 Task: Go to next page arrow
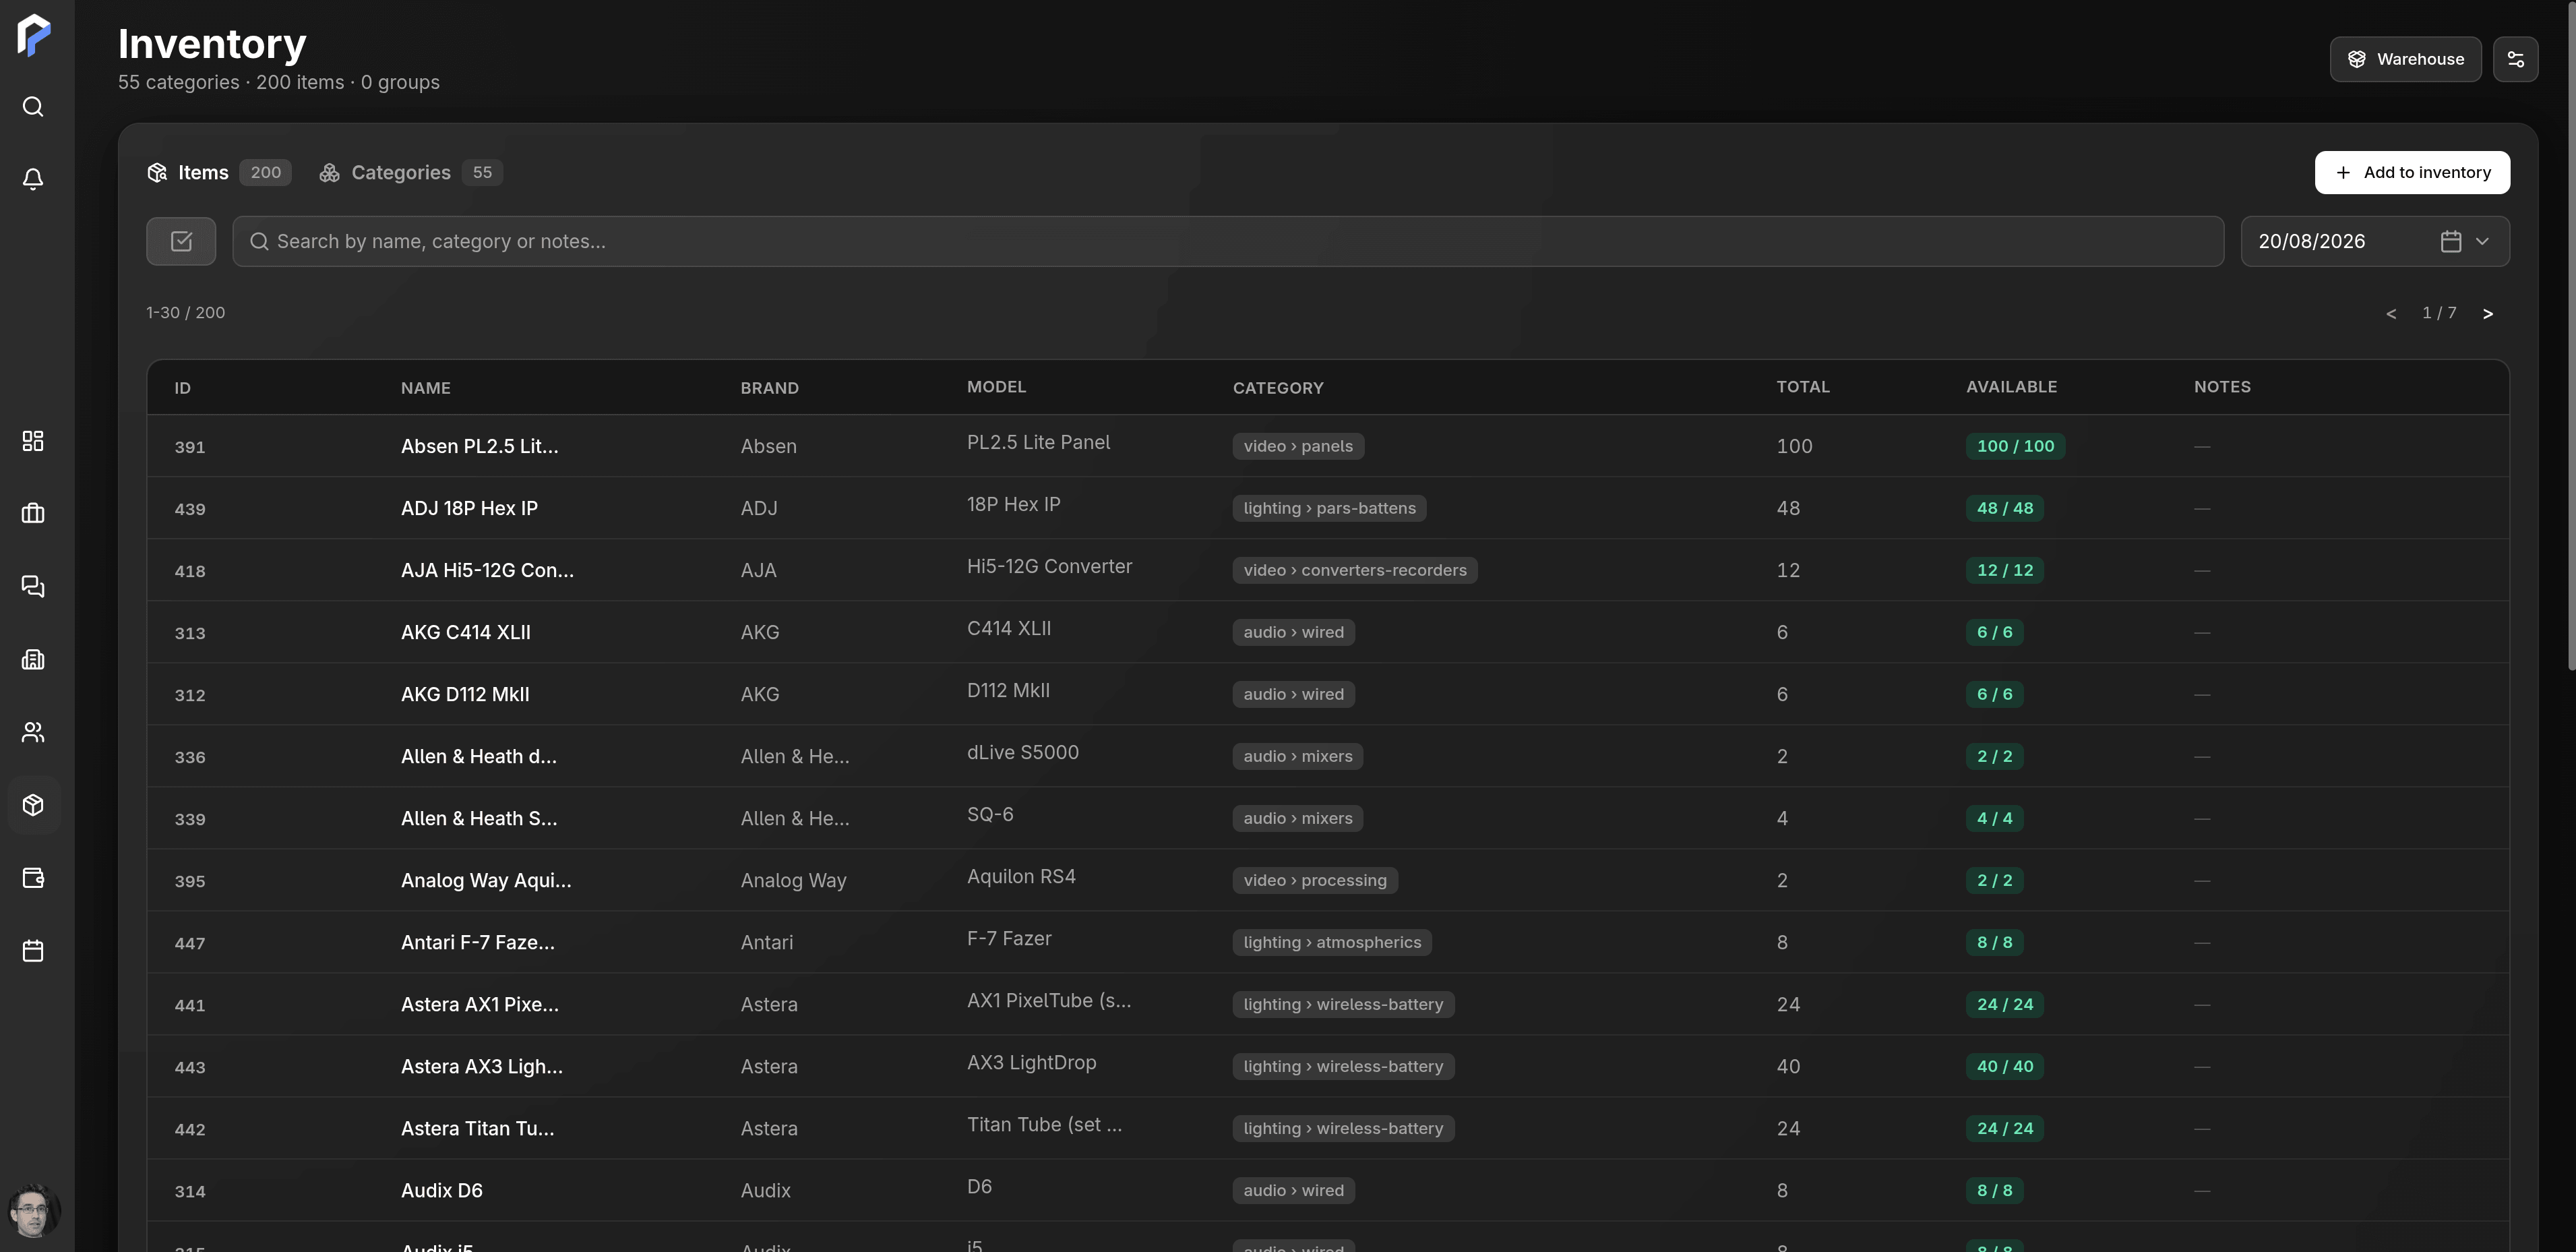[x=2488, y=314]
